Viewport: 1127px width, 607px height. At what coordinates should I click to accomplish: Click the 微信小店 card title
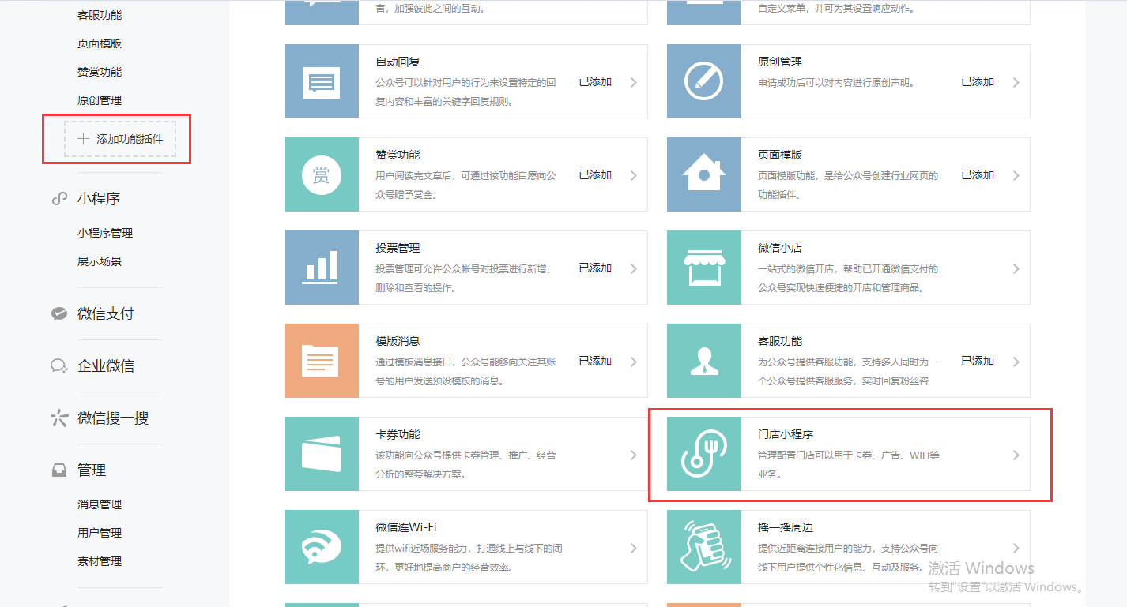pyautogui.click(x=780, y=248)
